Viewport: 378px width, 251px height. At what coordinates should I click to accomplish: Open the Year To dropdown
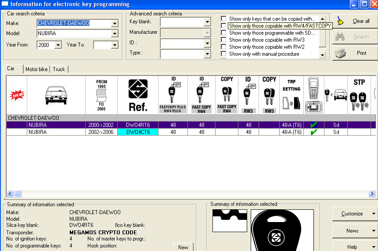pos(115,45)
